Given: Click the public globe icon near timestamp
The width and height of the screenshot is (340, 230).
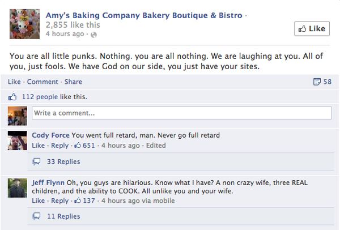Looking at the screenshot, I should 93,35.
